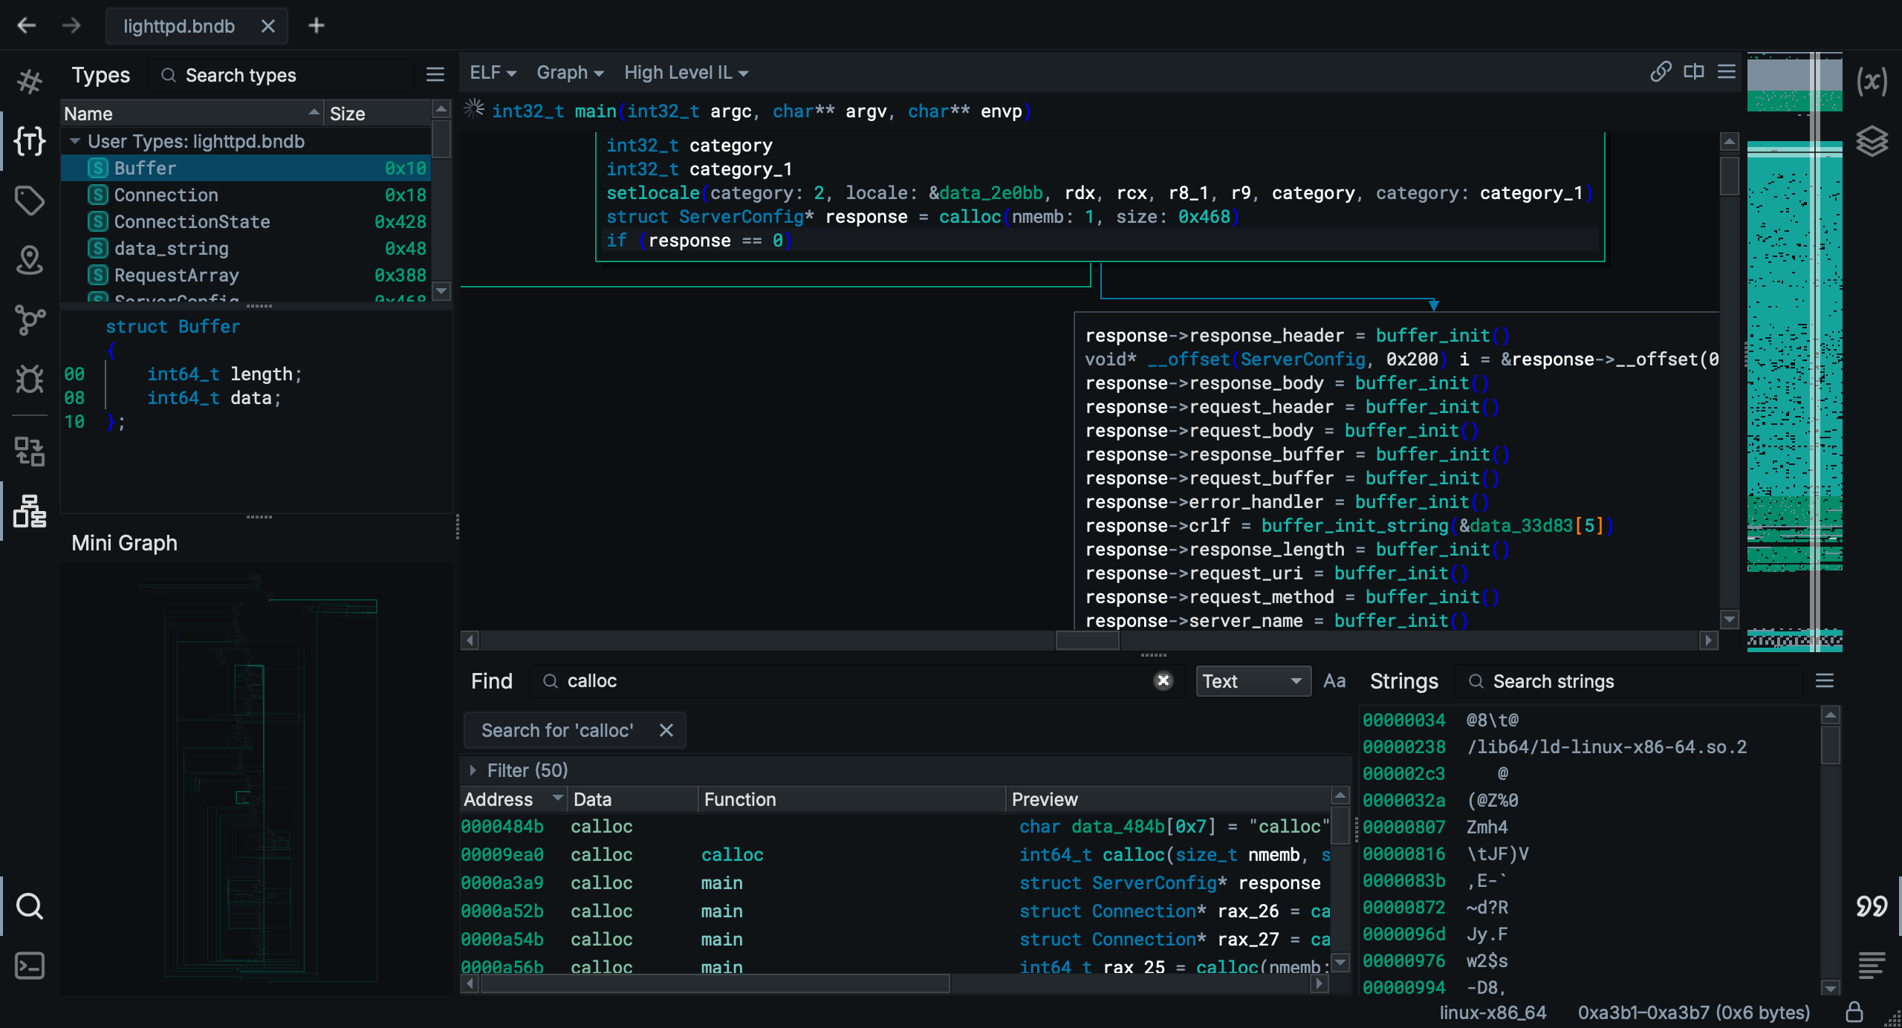Close the Search for 'calloc' results tab
1902x1028 pixels.
666,730
